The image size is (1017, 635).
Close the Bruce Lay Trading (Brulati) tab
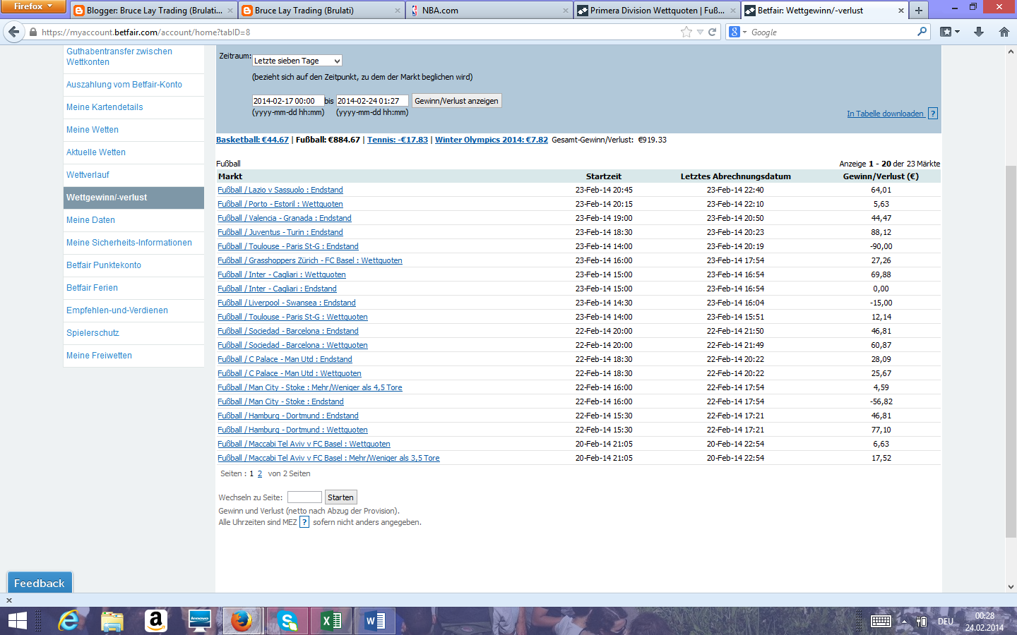(397, 11)
